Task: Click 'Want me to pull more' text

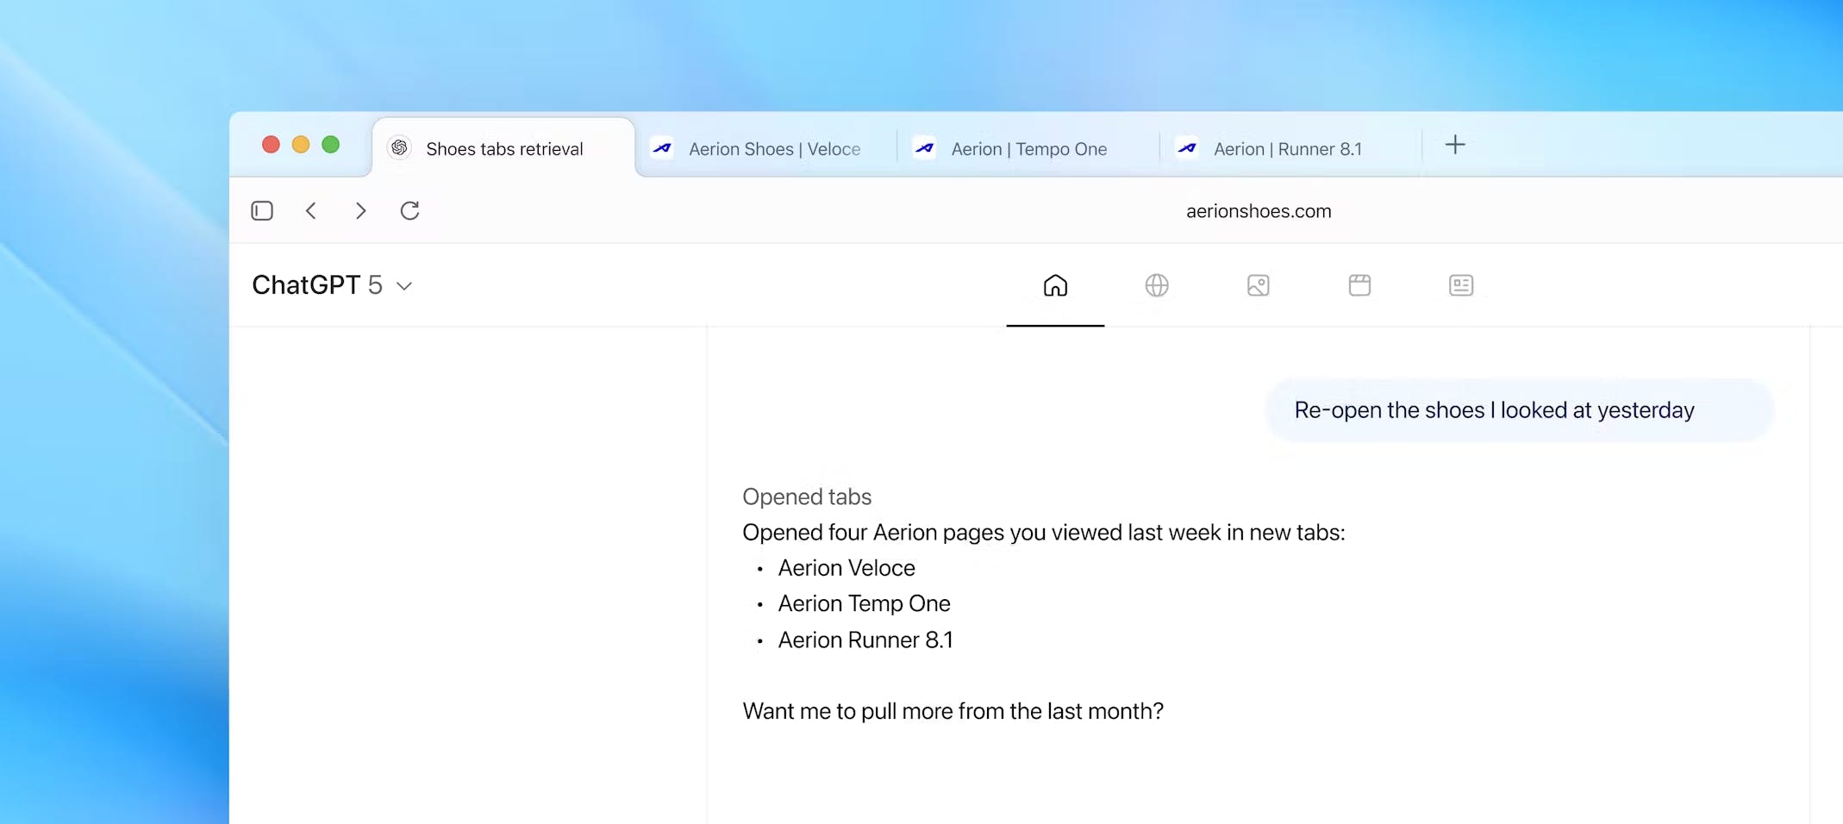Action: click(x=953, y=711)
